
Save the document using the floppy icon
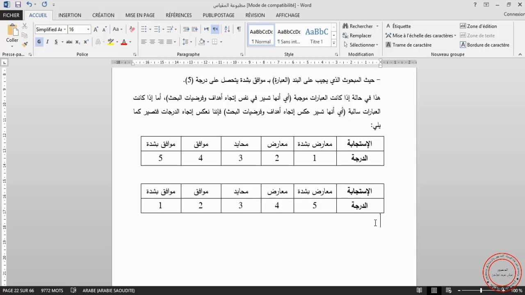[x=18, y=5]
